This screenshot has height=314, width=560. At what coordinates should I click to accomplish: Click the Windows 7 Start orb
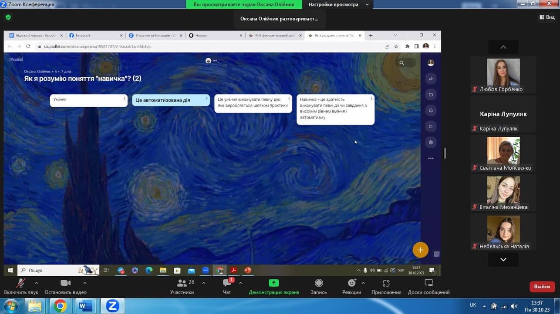point(10,306)
